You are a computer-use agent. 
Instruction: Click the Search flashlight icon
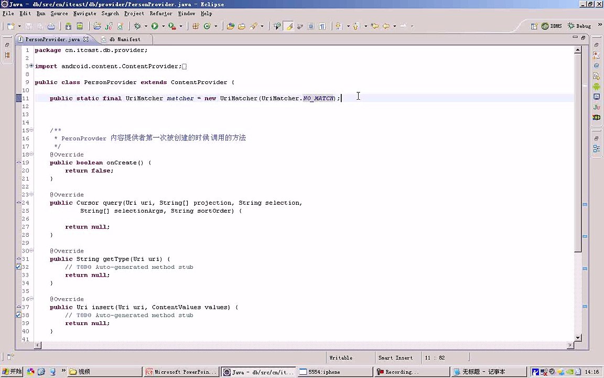253,26
